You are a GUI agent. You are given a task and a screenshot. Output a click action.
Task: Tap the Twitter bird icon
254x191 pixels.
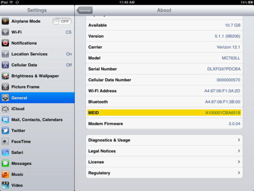[x=5, y=130]
